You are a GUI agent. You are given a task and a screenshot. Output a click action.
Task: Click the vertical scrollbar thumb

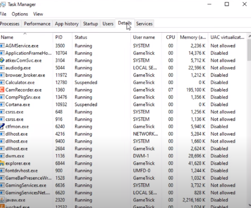click(249, 50)
